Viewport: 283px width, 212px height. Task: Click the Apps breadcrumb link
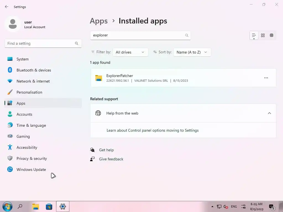coord(99,21)
